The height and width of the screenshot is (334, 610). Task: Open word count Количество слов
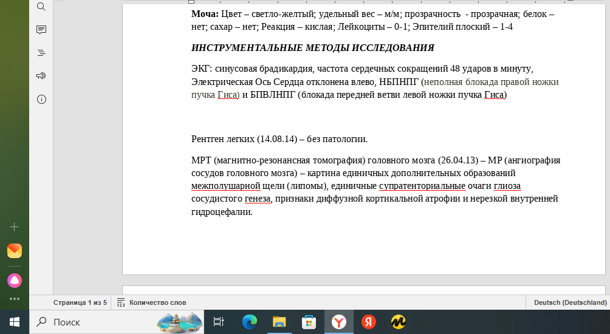[157, 302]
